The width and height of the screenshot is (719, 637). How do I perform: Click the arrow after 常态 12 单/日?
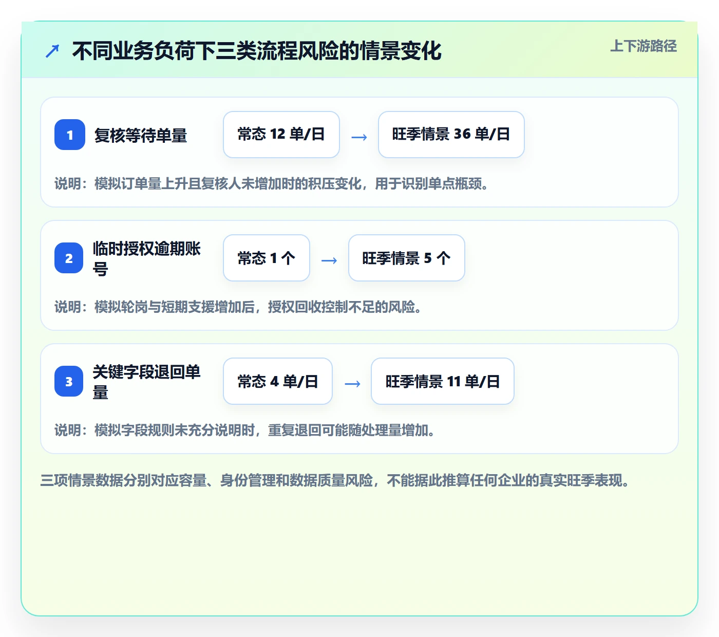(x=359, y=137)
